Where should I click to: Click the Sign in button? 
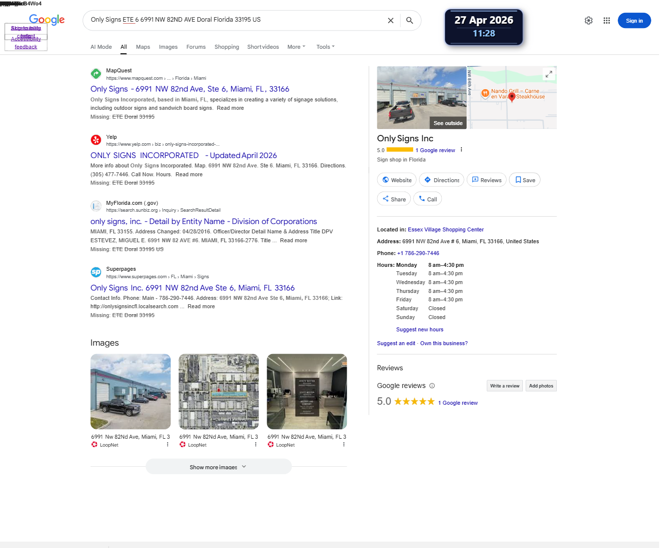pos(634,21)
